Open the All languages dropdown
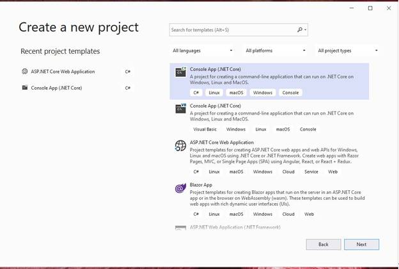Screen dimensions: 399x269 [x=202, y=51]
